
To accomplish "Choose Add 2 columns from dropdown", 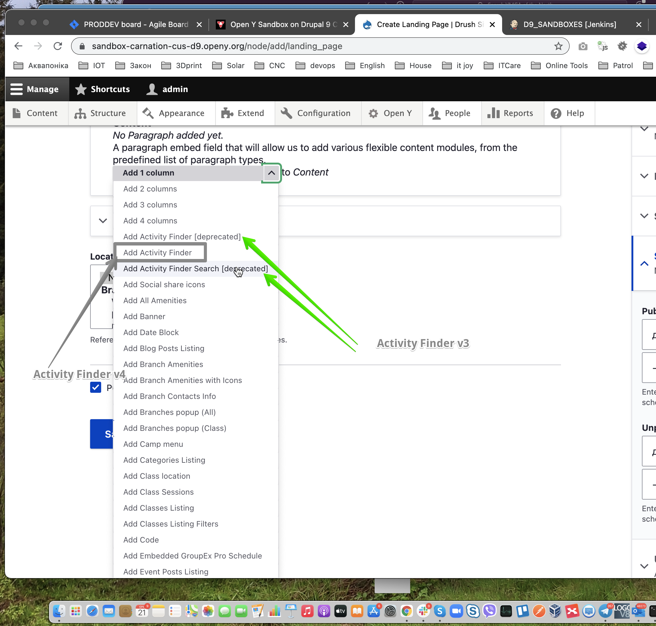I will 196,189.
